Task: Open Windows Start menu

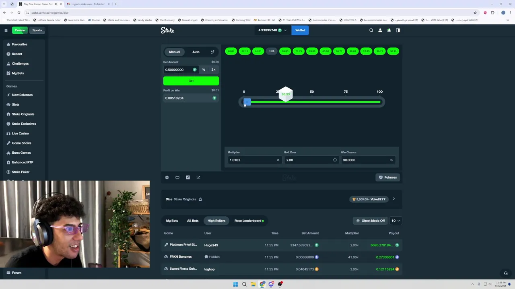Action: (x=235, y=284)
